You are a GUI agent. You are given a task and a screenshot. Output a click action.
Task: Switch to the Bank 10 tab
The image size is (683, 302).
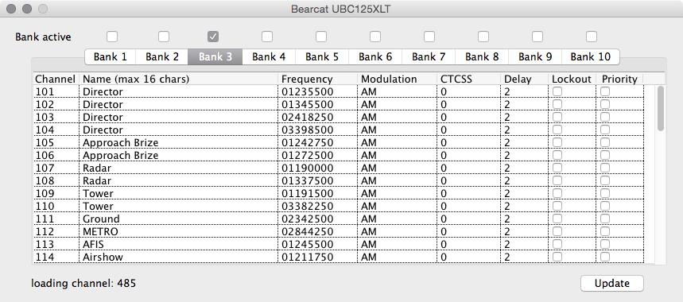[590, 56]
